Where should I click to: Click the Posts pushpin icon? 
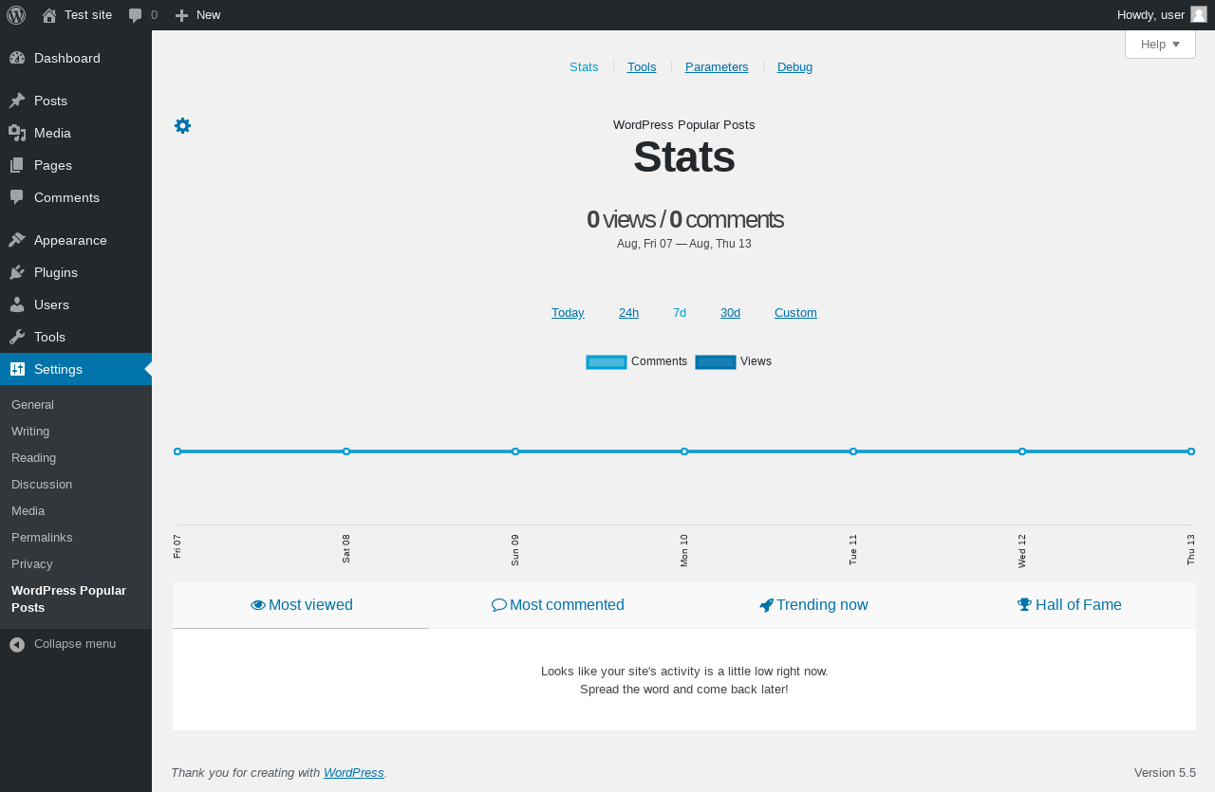[17, 101]
